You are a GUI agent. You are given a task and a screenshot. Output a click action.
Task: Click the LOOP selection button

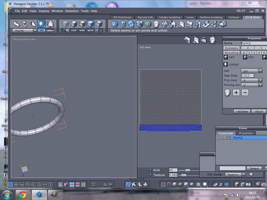coord(73,31)
